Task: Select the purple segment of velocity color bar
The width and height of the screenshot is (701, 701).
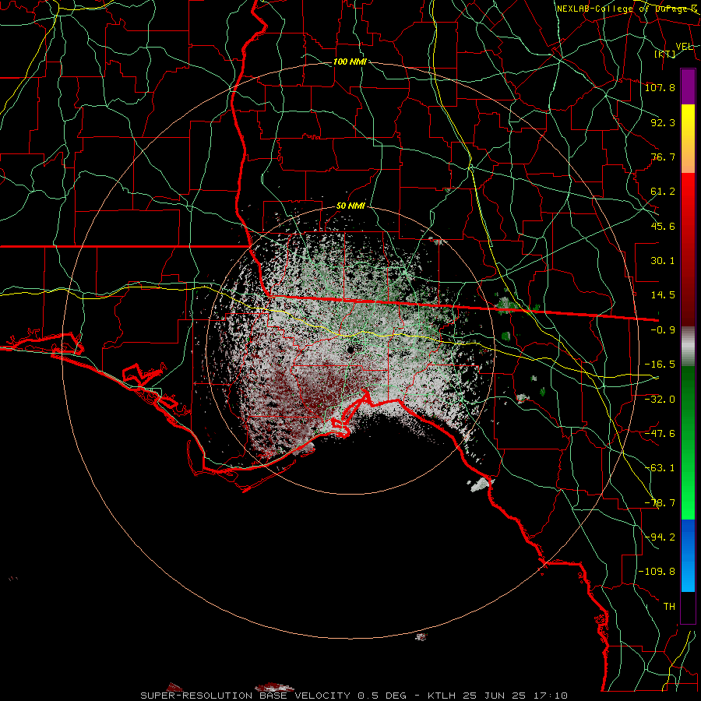Action: point(688,86)
